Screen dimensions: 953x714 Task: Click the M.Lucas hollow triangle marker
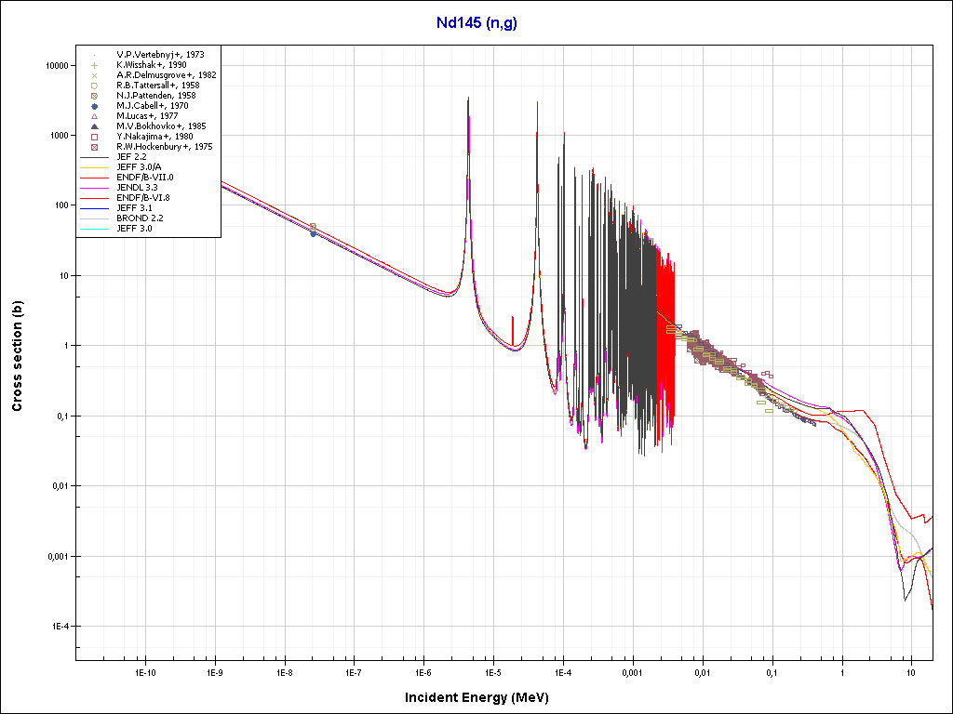click(94, 116)
